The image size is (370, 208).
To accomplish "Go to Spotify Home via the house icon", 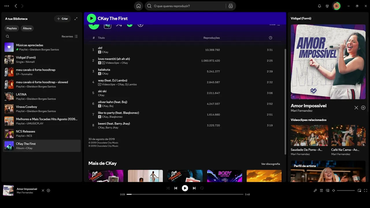I will click(138, 6).
